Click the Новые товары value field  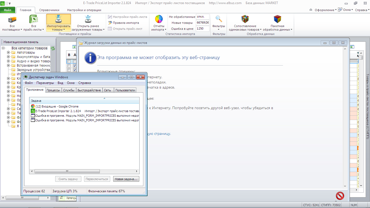[203, 23]
